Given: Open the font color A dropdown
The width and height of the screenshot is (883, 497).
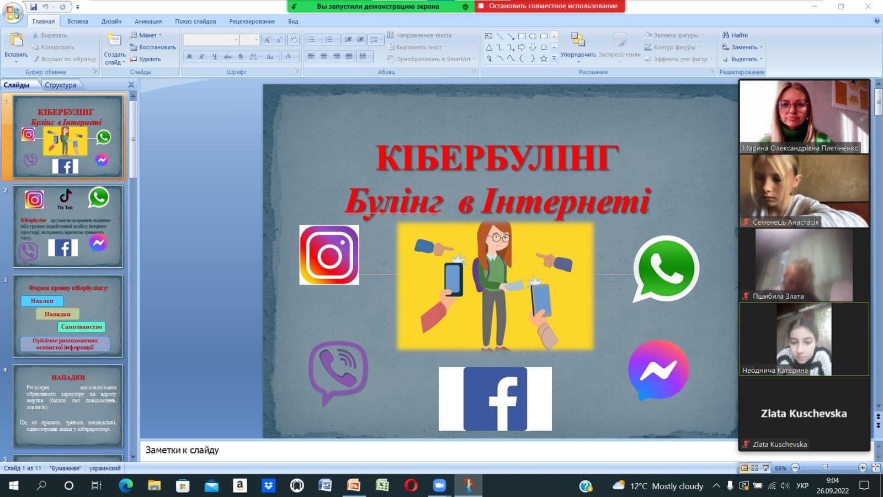Looking at the screenshot, I should (x=290, y=56).
